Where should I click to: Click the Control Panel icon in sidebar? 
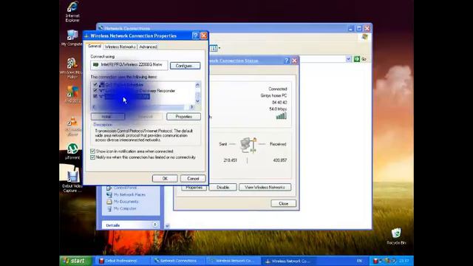[109, 188]
